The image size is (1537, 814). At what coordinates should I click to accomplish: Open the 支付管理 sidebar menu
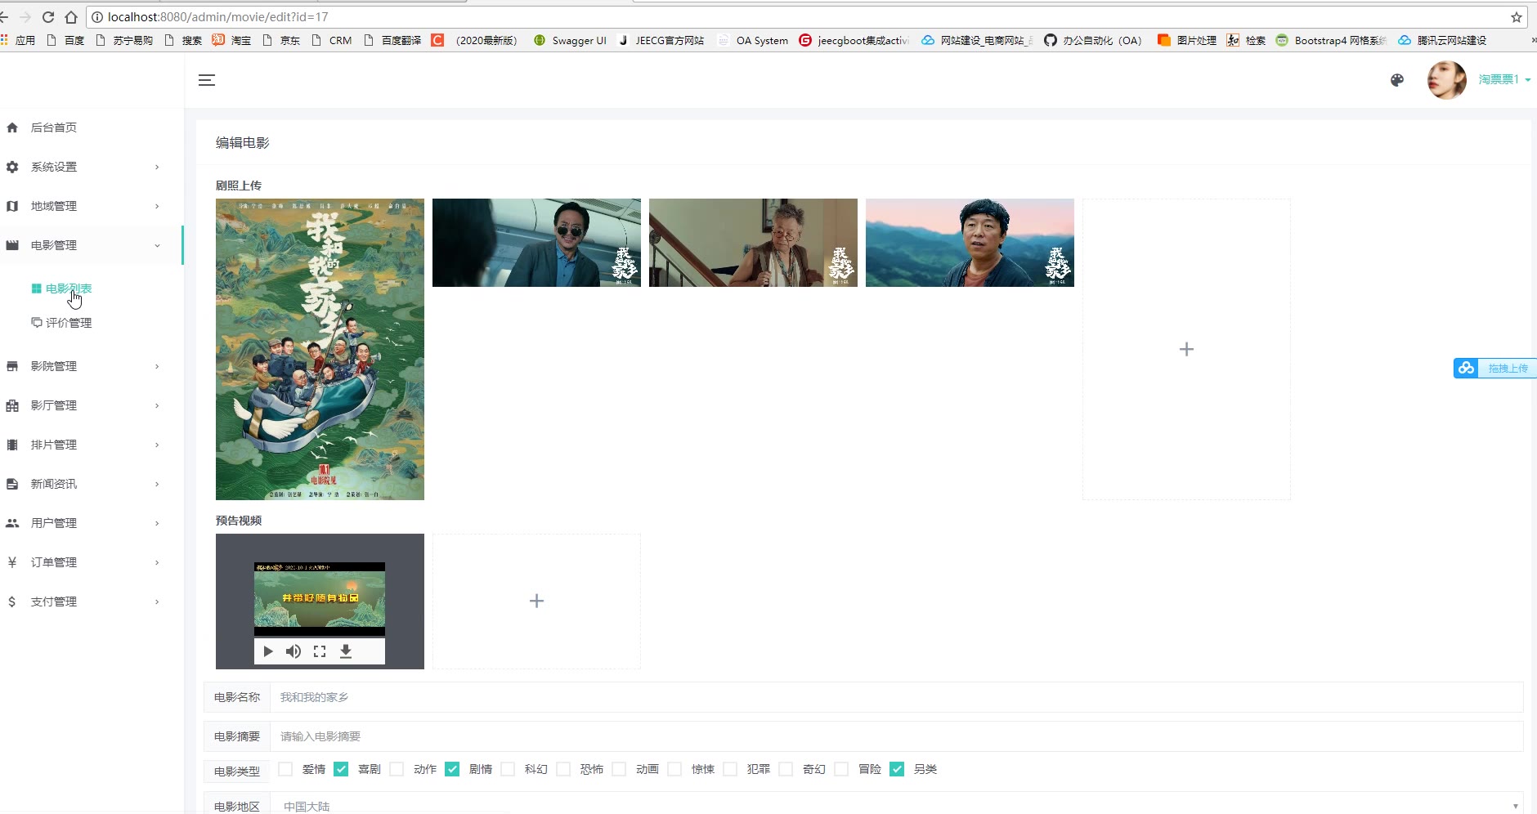(54, 602)
